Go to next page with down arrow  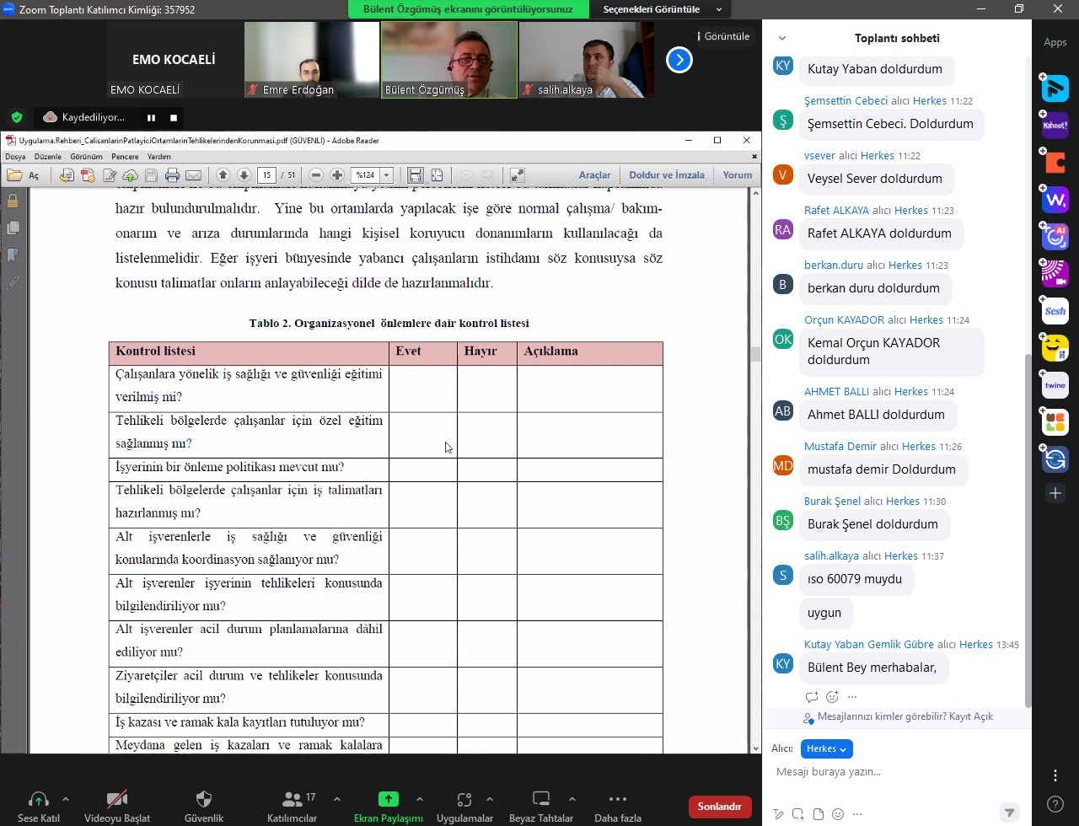244,175
